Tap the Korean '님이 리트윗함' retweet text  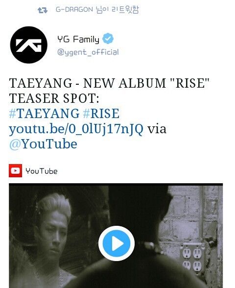[x=117, y=10]
